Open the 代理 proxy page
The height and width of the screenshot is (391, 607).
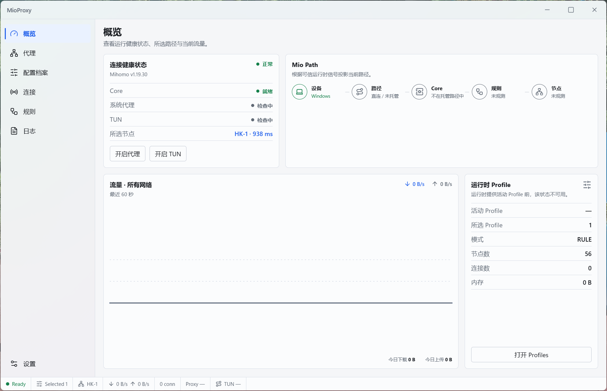(48, 53)
